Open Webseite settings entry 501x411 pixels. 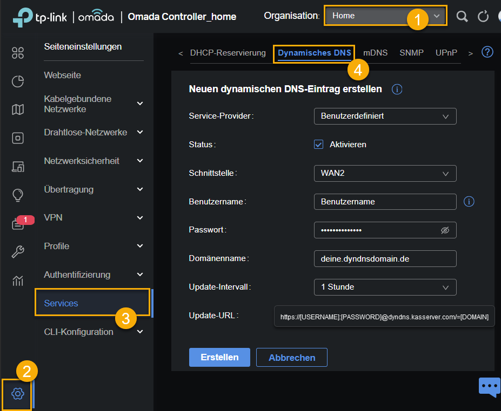tap(63, 76)
